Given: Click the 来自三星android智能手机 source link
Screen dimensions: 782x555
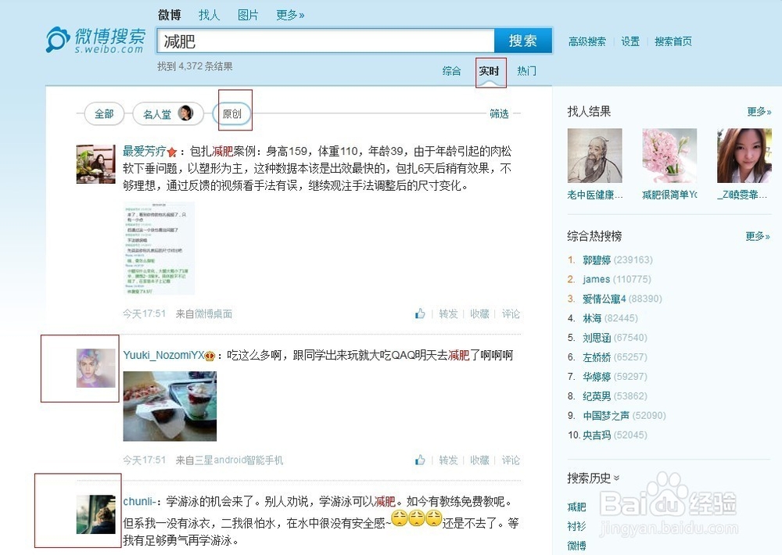Looking at the screenshot, I should click(229, 460).
